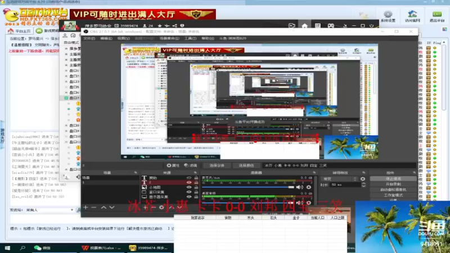The width and height of the screenshot is (450, 253).
Task: Open transition properties gear icon
Action: 363,179
